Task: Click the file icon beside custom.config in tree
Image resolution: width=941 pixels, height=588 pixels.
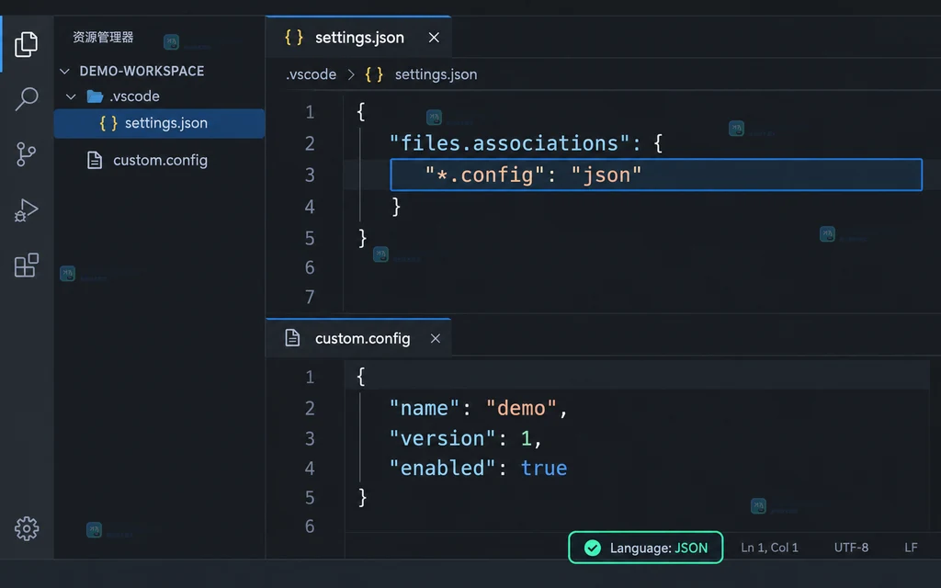Action: tap(95, 160)
